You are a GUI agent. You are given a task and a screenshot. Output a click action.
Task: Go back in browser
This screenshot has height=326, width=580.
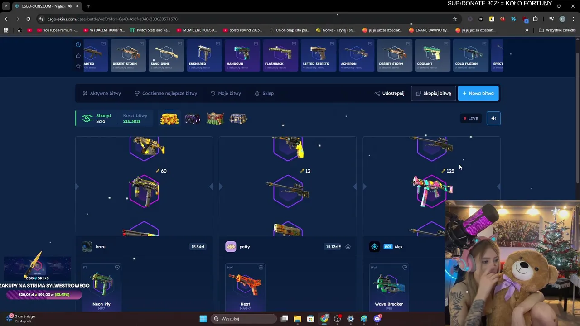click(6, 19)
